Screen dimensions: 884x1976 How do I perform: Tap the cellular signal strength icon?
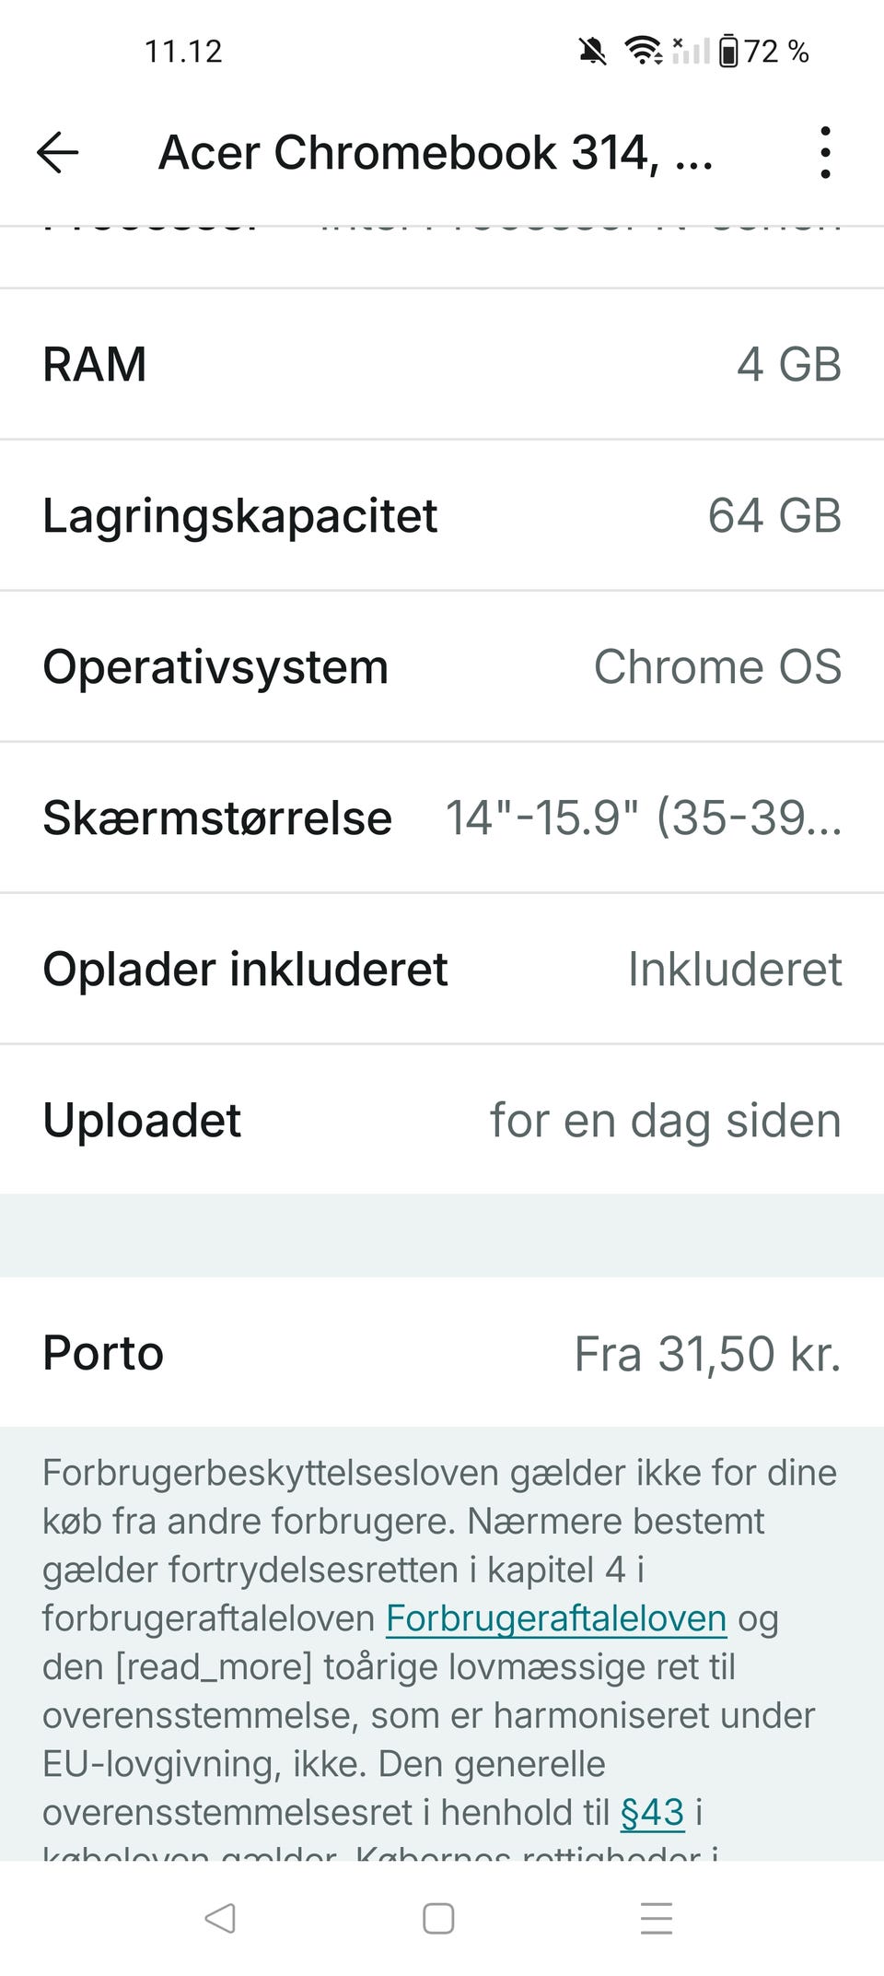point(691,51)
